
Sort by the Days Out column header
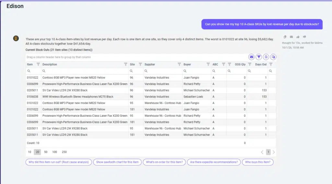click(x=261, y=64)
